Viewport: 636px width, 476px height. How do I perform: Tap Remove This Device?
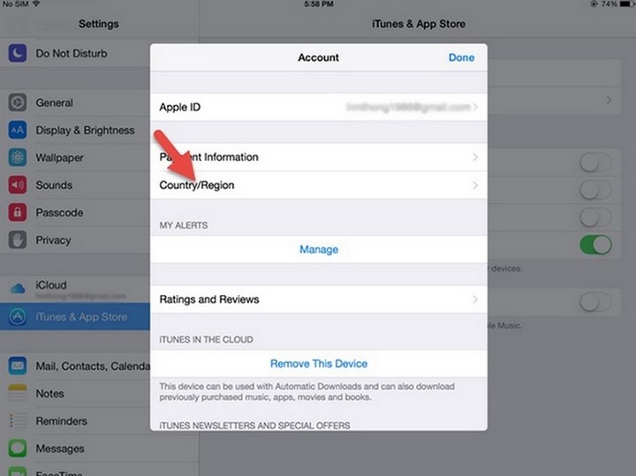click(x=319, y=364)
